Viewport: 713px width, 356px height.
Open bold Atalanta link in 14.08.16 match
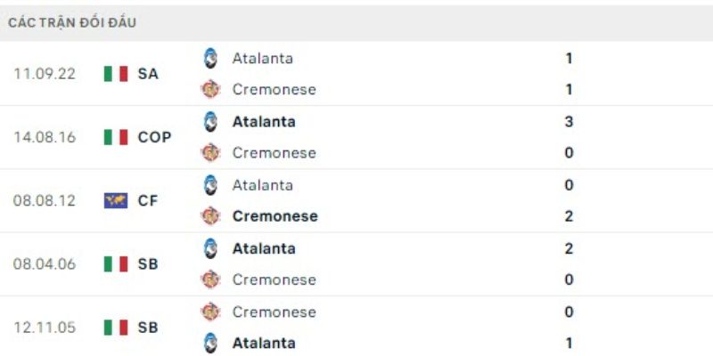pyautogui.click(x=264, y=122)
